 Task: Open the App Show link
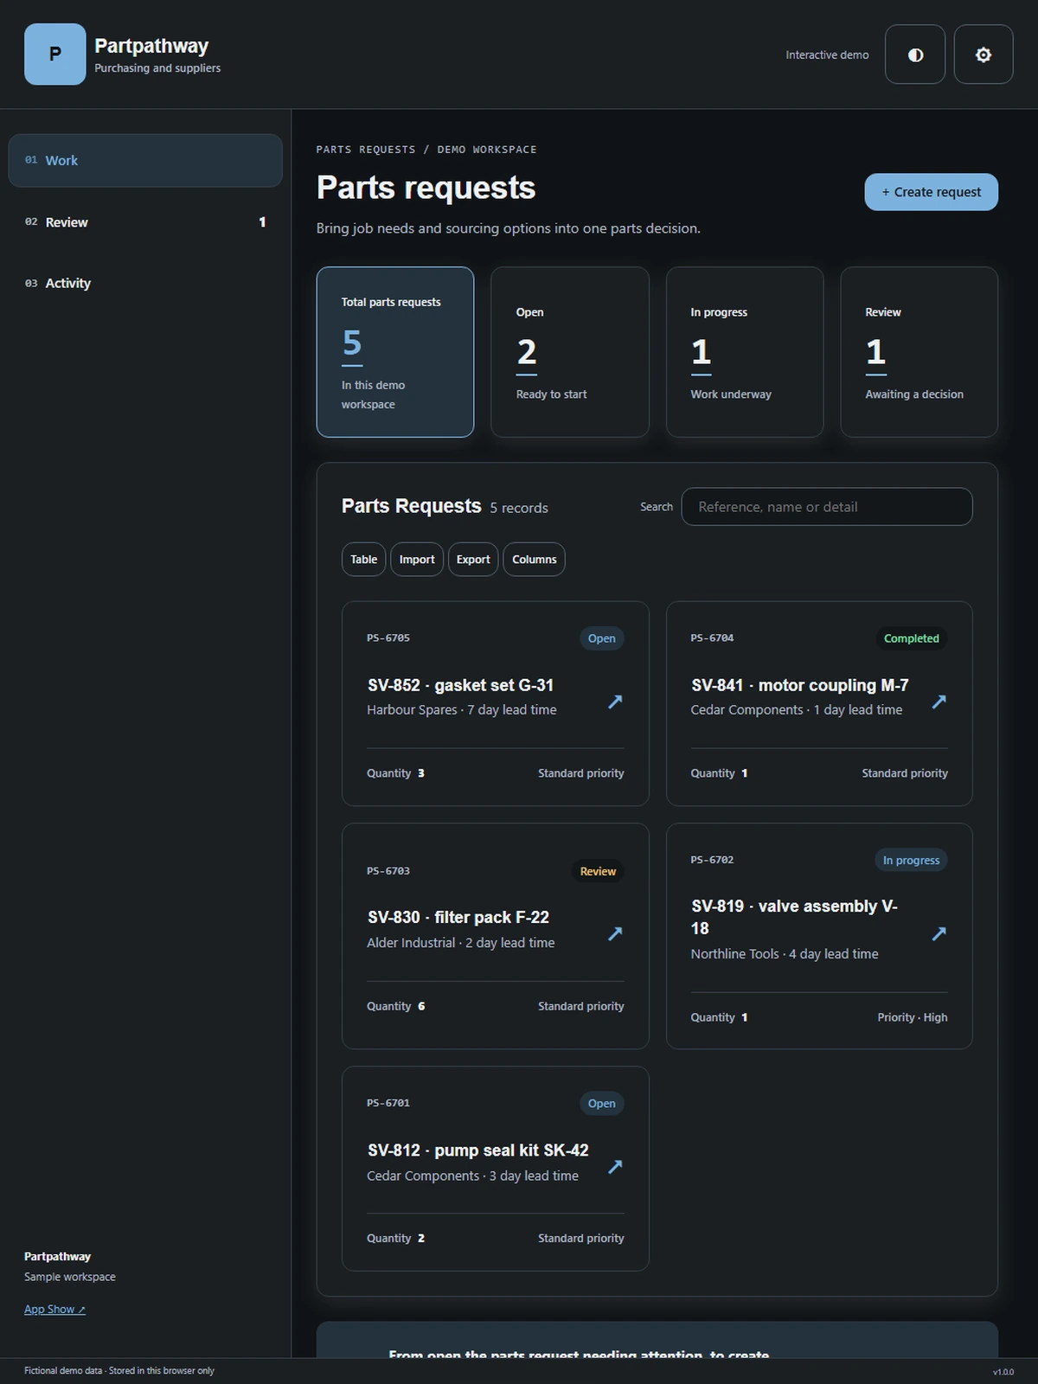[54, 1310]
